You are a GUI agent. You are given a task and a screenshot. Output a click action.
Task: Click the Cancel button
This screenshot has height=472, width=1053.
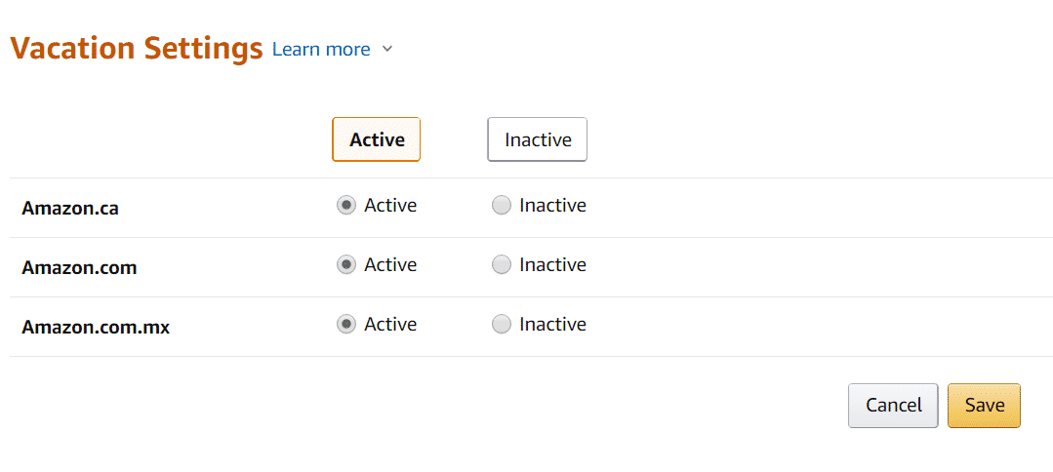893,406
